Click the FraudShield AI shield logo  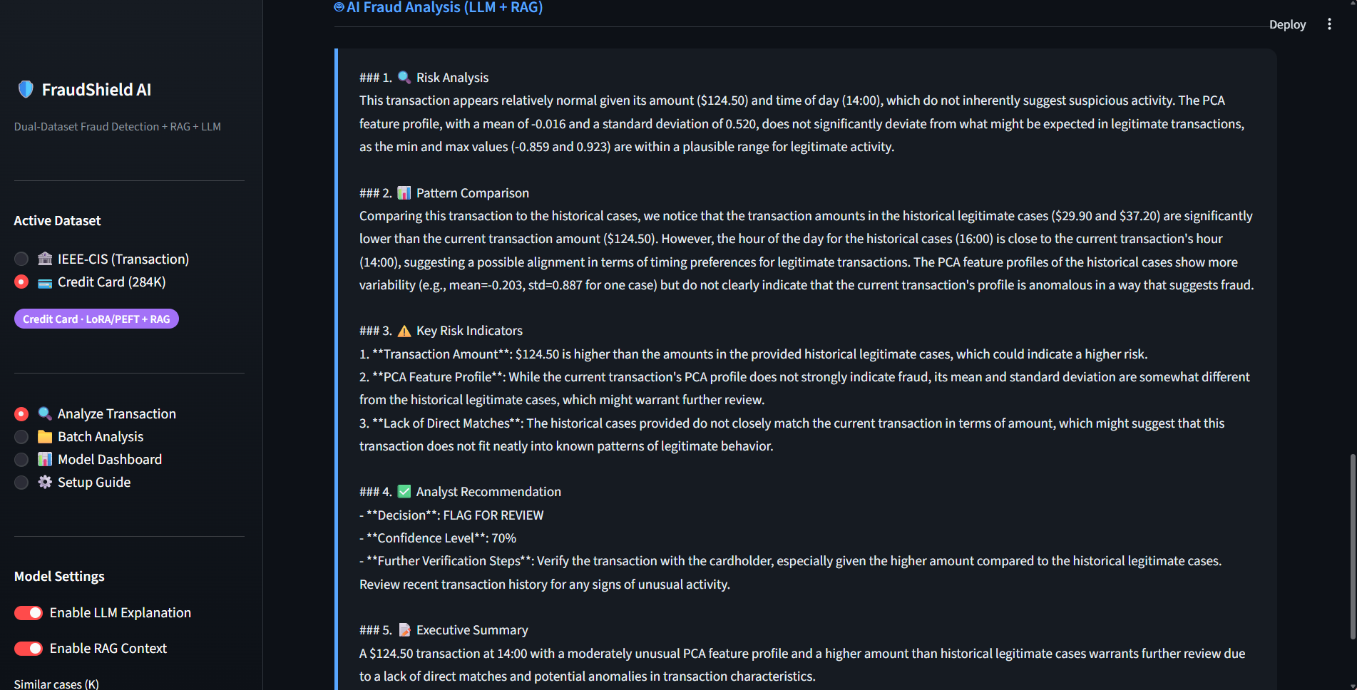25,89
